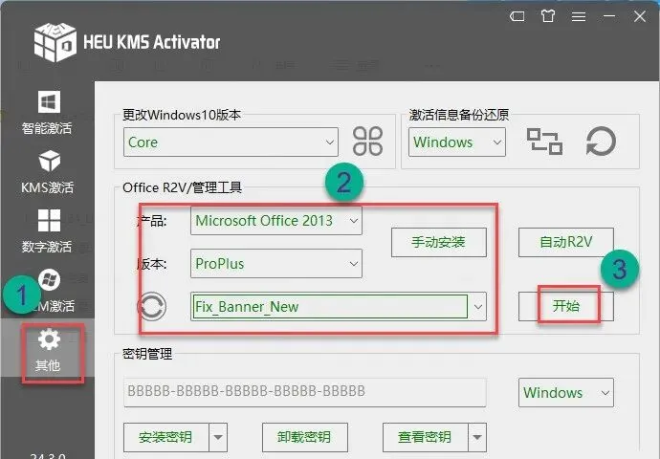660x459 pixels.
Task: Click the refresh icon beside Fix_Banner_New
Action: [x=151, y=307]
